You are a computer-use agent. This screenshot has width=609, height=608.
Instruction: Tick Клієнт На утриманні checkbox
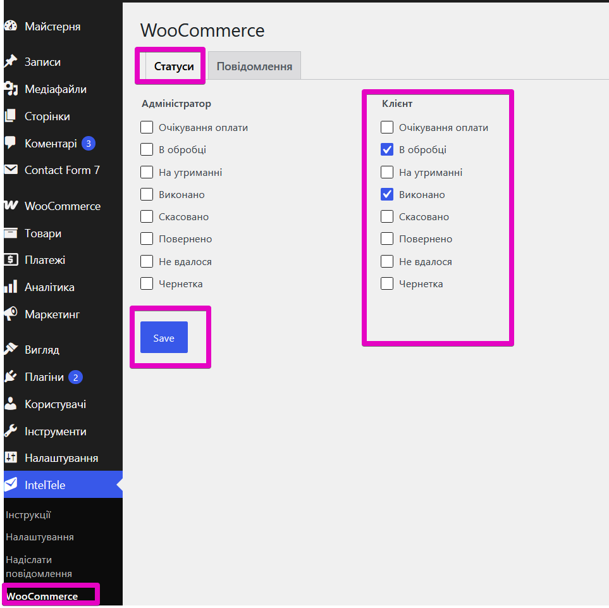(387, 172)
